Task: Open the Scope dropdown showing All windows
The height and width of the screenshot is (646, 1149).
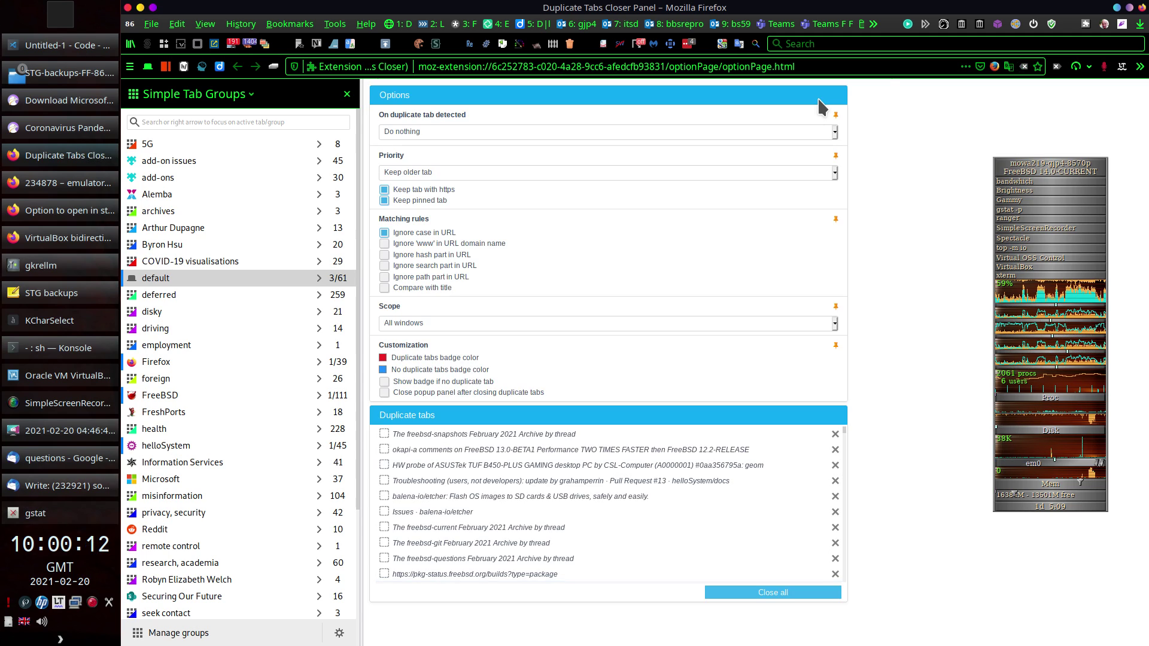Action: pyautogui.click(x=607, y=323)
